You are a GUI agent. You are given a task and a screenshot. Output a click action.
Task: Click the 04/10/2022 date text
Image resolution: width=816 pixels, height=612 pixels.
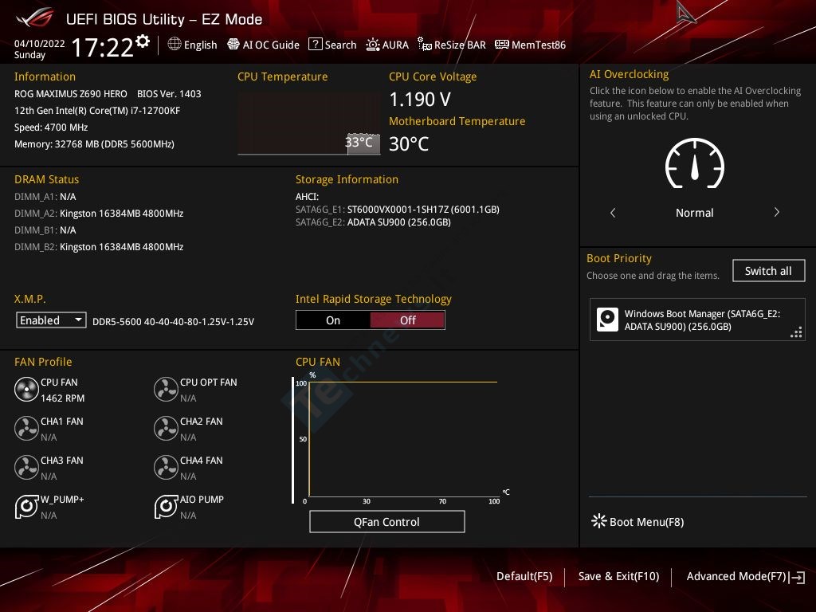pyautogui.click(x=40, y=44)
